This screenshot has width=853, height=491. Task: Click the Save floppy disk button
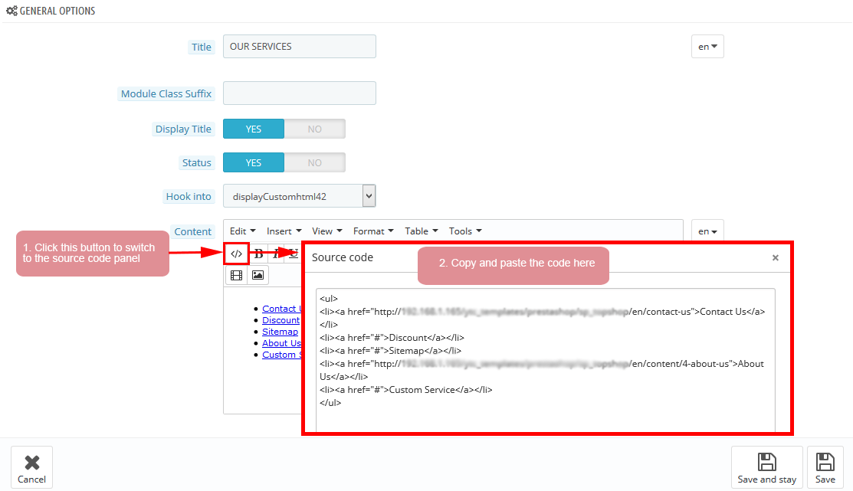tap(825, 467)
